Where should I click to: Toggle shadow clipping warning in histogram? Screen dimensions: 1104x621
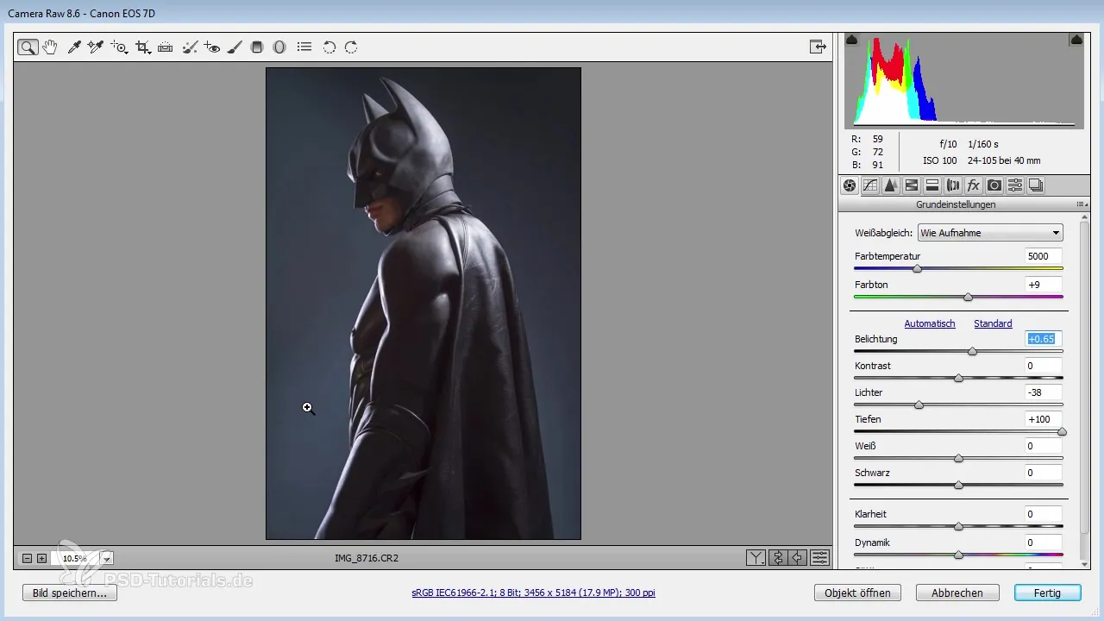852,40
